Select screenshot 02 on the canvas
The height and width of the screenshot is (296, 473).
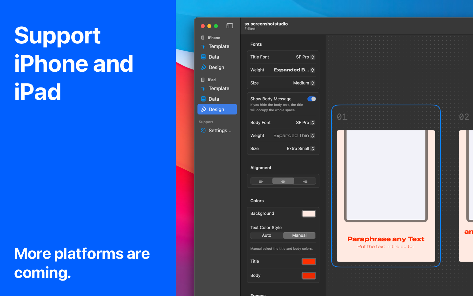point(466,196)
